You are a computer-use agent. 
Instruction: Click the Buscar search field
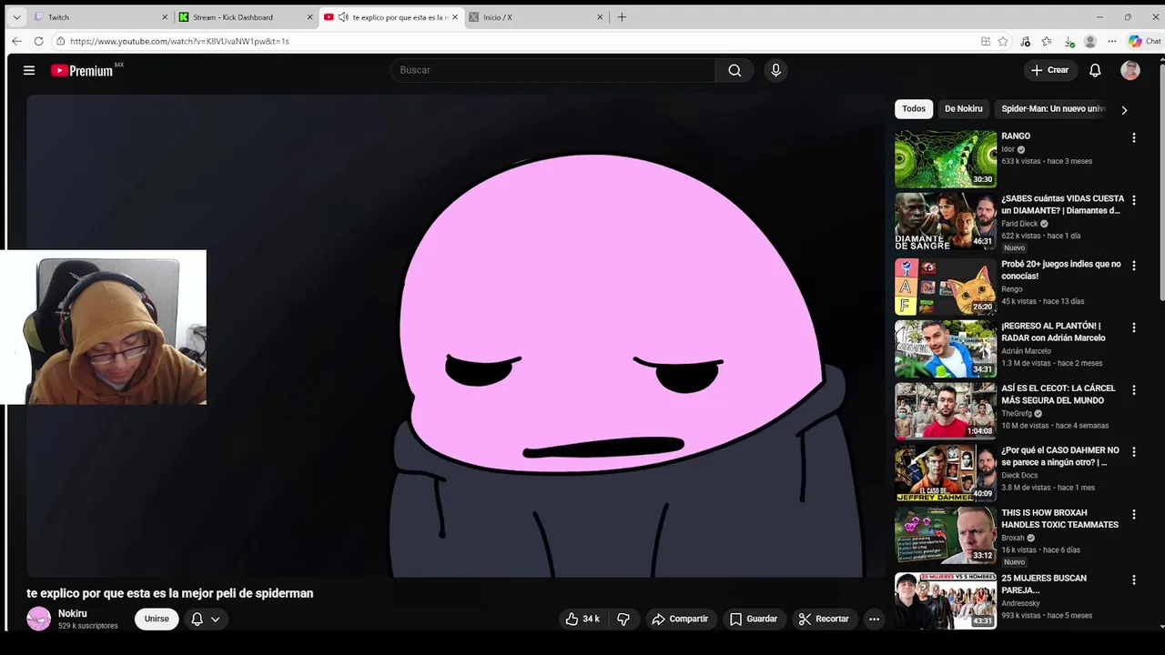(553, 70)
